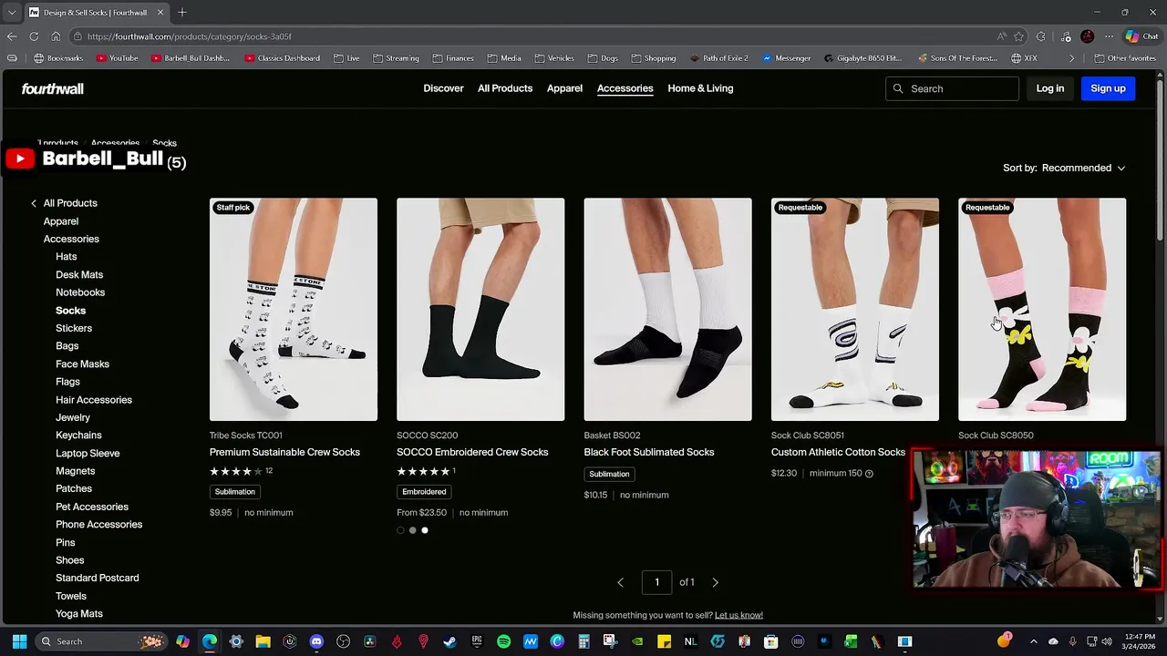Image resolution: width=1167 pixels, height=656 pixels.
Task: Show hidden system tray icons
Action: (1033, 641)
